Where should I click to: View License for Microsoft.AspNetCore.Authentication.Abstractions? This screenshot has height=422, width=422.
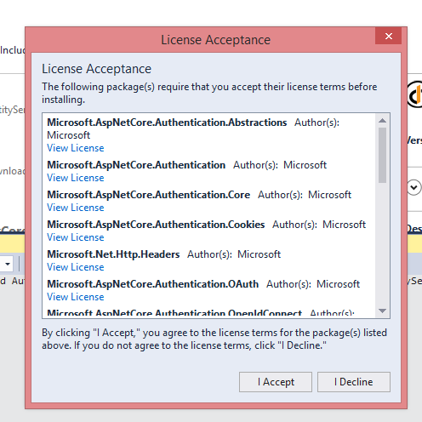(76, 148)
